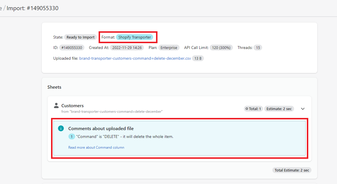Screen dimensions: 337x184
Task: Click the Import: #149055330 breadcrumb title
Action: (x=32, y=8)
